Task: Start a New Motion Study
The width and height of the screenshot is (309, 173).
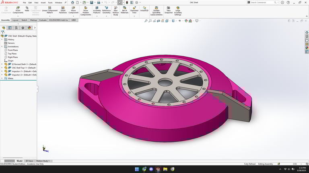Action: 116,11
